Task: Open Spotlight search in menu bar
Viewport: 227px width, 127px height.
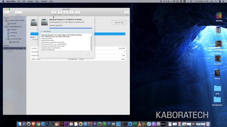Action: (x=216, y=1)
